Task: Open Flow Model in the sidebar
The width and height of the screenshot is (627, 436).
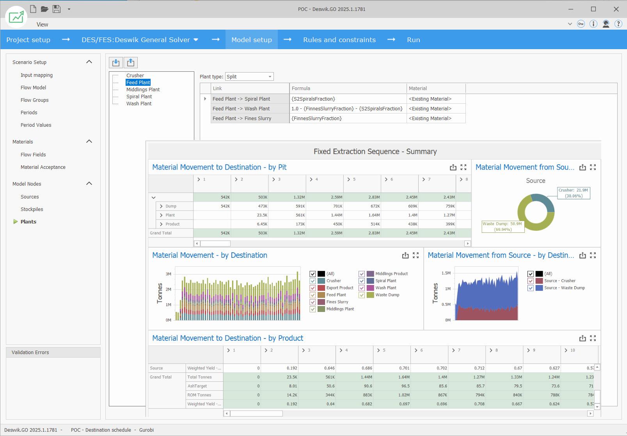Action: click(x=33, y=88)
